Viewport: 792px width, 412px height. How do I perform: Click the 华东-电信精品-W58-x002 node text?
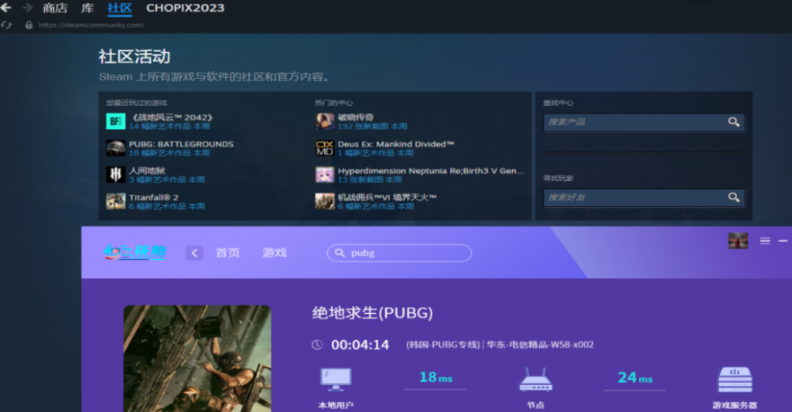[x=541, y=345]
